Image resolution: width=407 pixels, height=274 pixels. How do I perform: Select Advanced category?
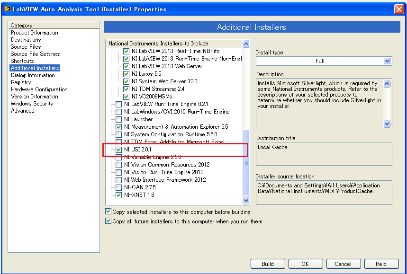click(x=23, y=111)
